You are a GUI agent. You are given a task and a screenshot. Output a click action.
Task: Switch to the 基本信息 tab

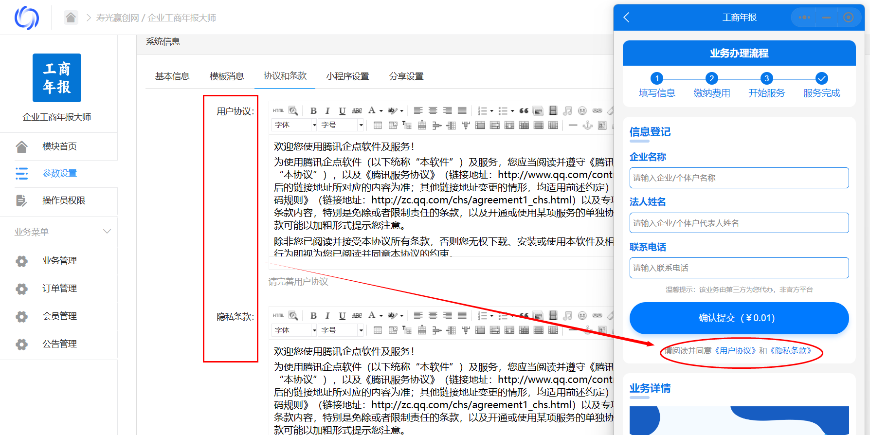click(172, 76)
